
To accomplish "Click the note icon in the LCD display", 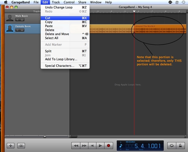I will point(121,146).
